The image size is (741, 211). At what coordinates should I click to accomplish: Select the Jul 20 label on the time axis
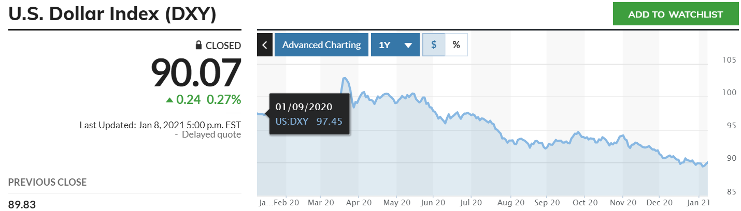point(472,203)
